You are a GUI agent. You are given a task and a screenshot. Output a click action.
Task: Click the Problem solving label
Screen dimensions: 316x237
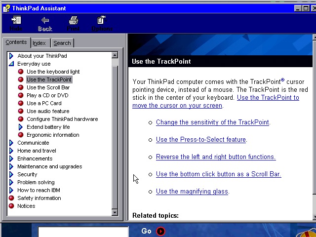point(36,182)
